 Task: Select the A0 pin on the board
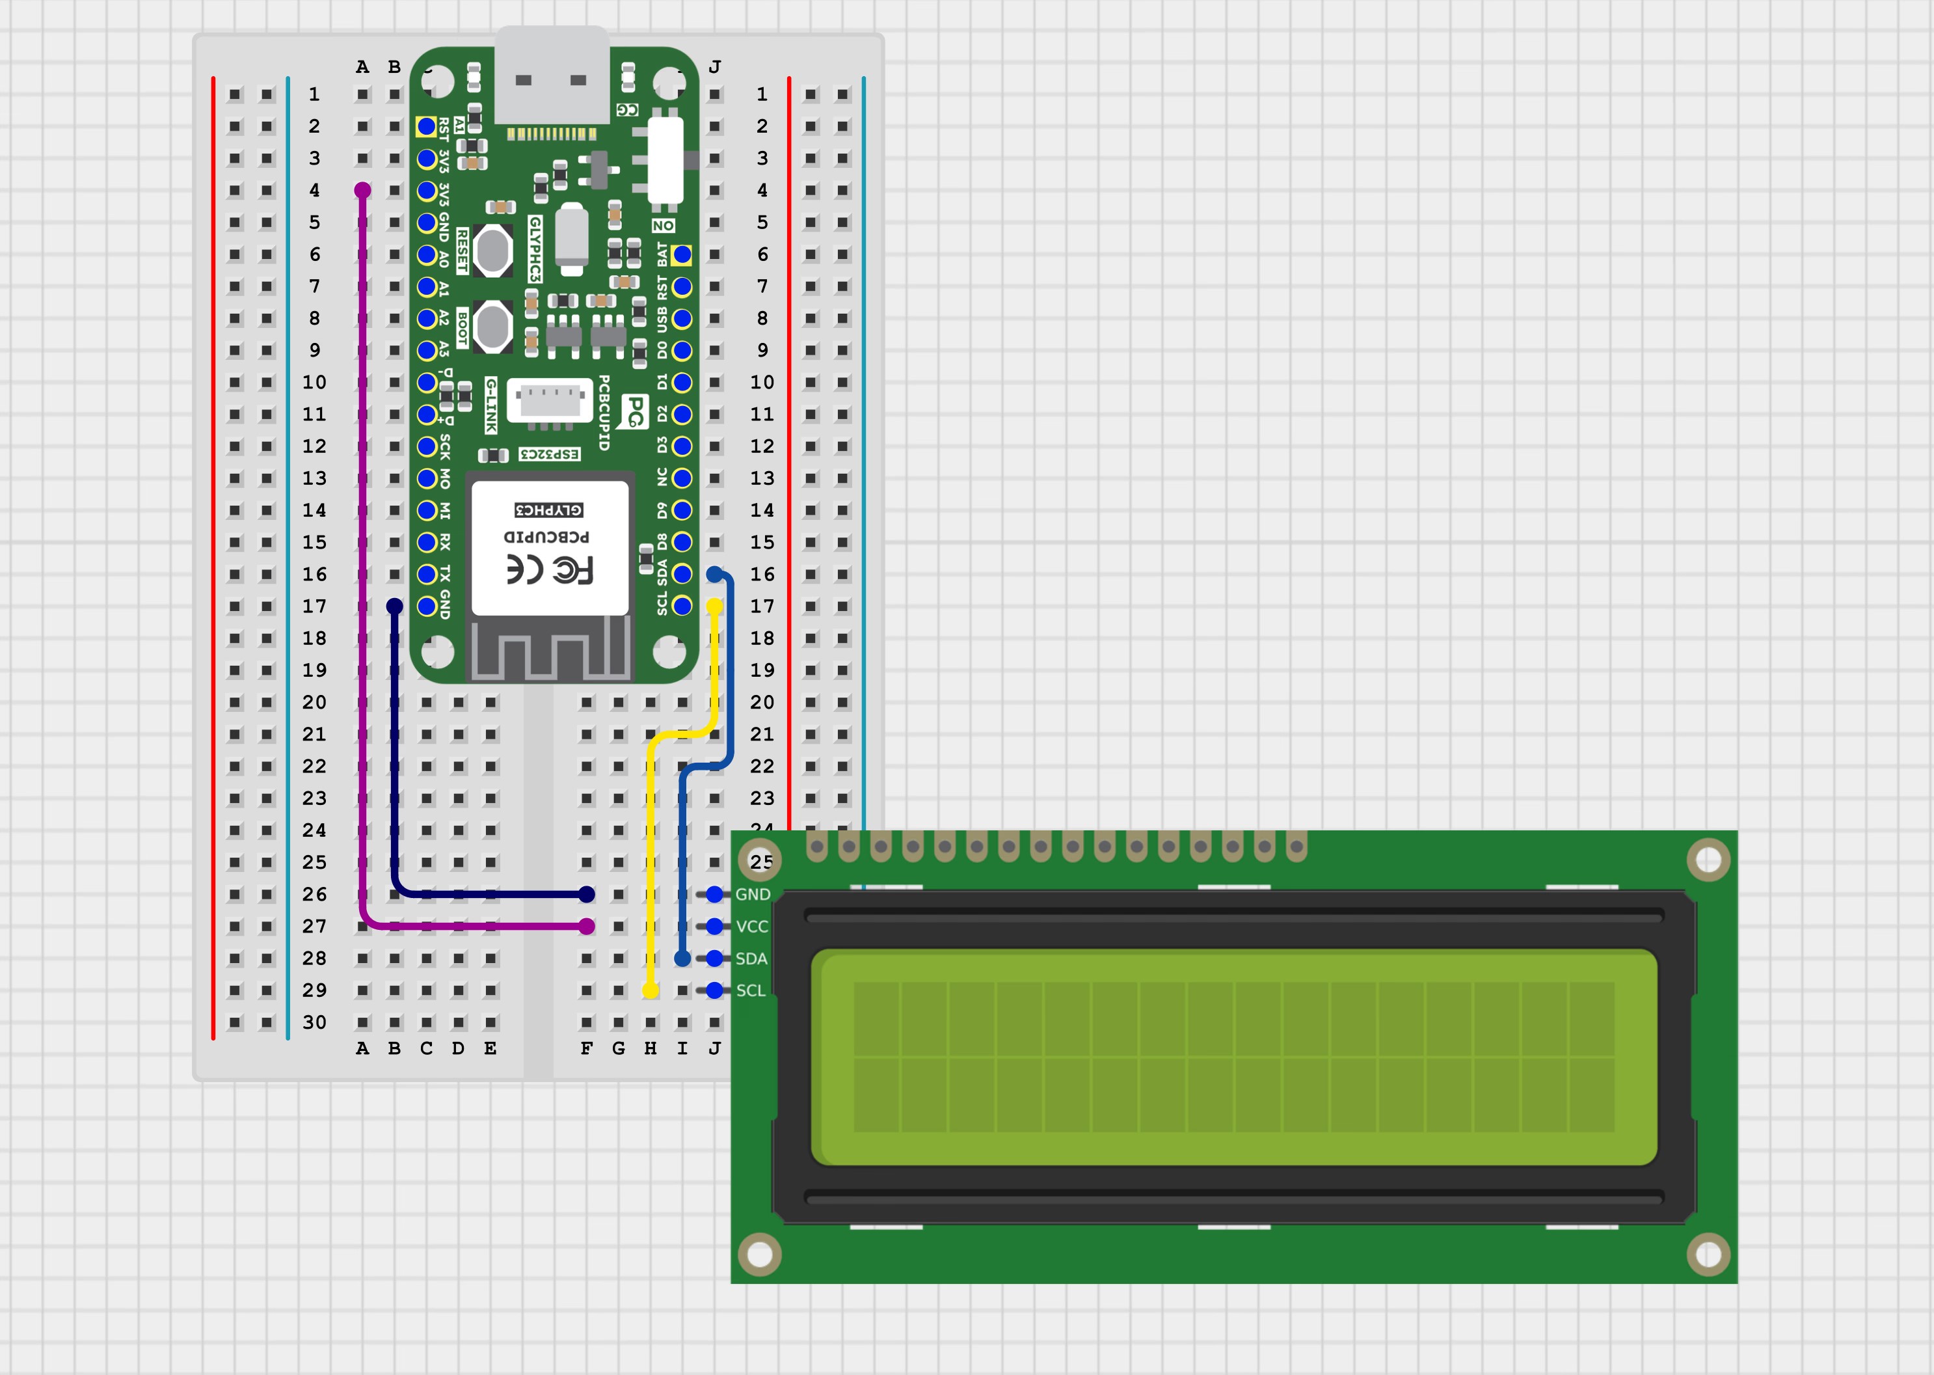(427, 255)
